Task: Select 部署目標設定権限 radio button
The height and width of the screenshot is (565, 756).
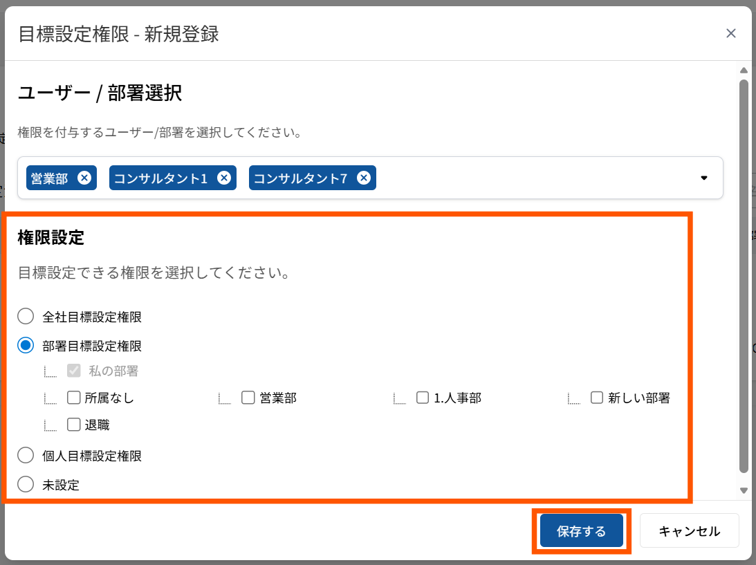Action: [x=26, y=345]
